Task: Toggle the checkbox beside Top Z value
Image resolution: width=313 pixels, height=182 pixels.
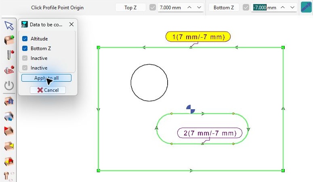Action: (153, 8)
